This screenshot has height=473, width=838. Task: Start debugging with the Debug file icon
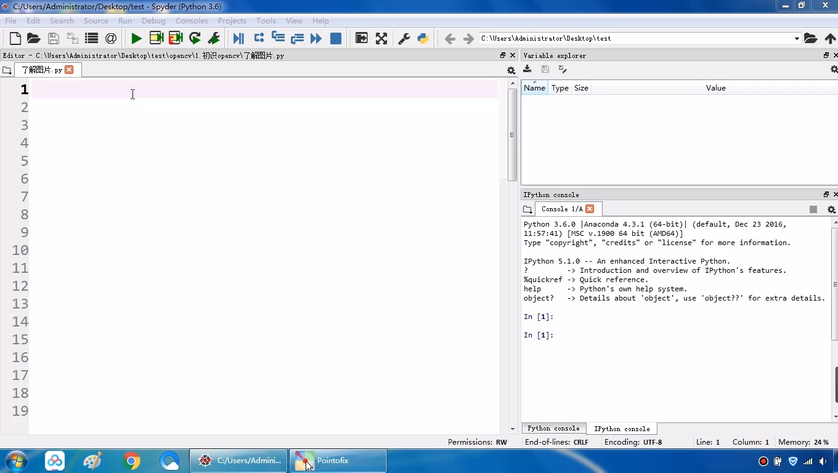coord(238,38)
